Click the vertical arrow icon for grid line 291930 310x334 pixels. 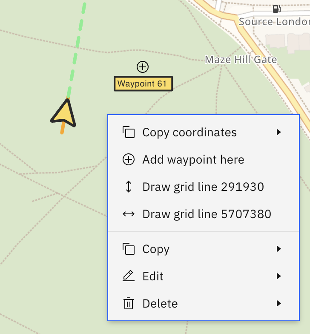pyautogui.click(x=129, y=187)
